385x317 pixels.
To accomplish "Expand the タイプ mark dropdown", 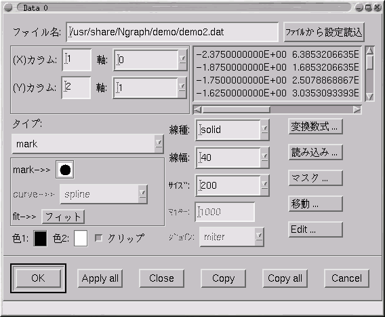I will [x=159, y=144].
